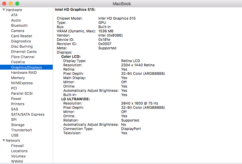Click the resolution '2304 x 1440 Retina'
Viewport: 242px width, 164px height.
click(138, 65)
